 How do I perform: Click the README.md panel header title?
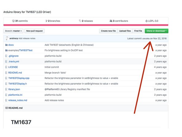coord(15,108)
